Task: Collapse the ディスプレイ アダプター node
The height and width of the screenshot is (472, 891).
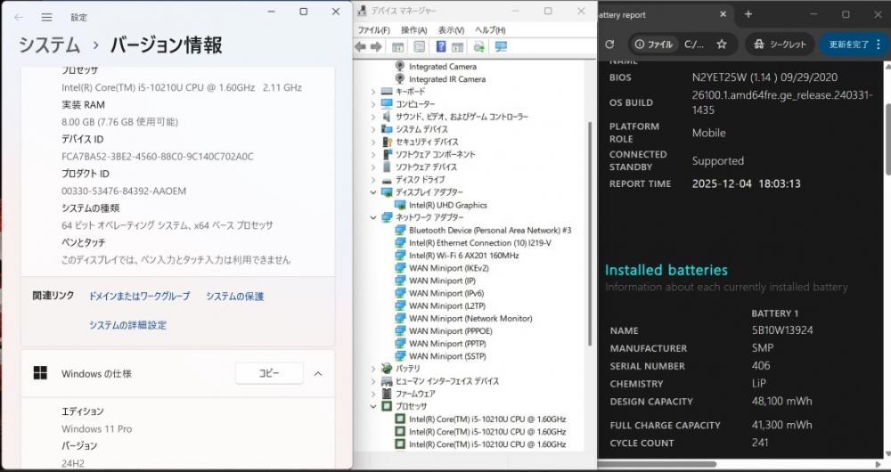Action: point(373,192)
